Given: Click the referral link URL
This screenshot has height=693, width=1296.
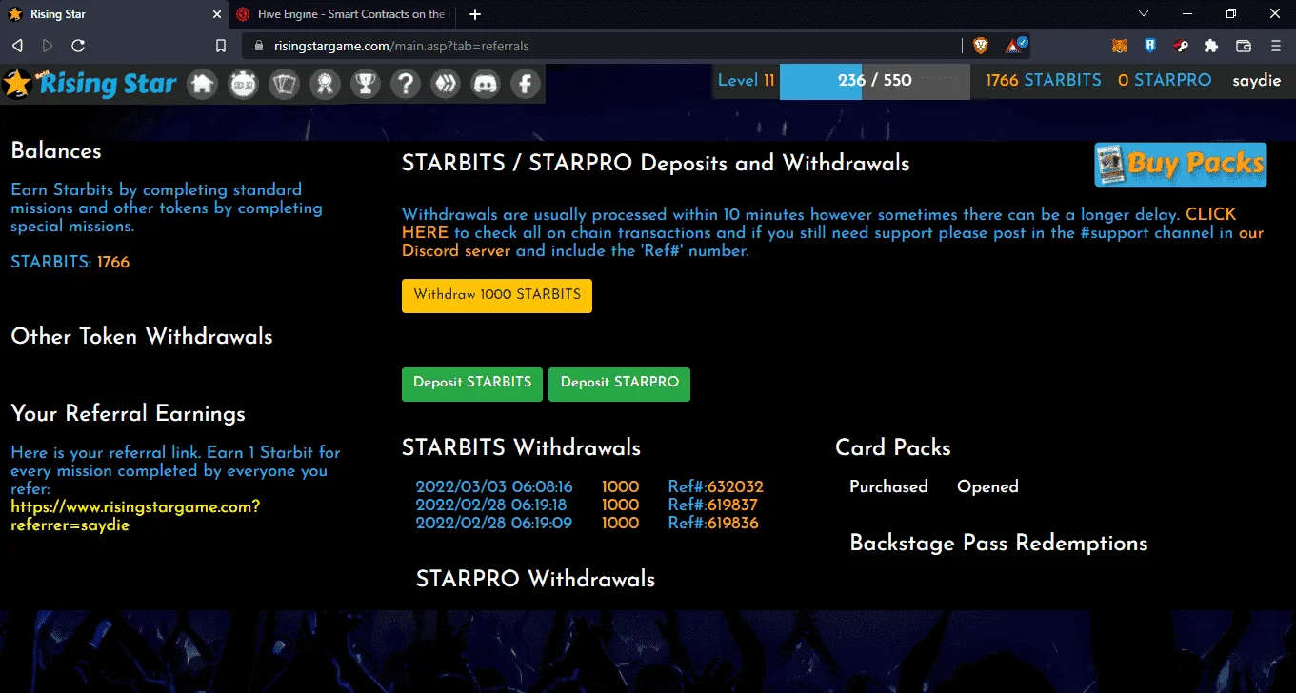Looking at the screenshot, I should [x=135, y=516].
